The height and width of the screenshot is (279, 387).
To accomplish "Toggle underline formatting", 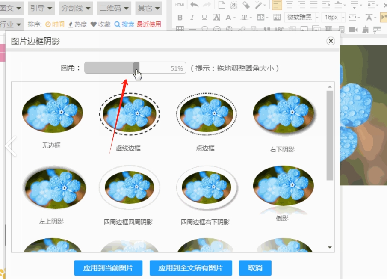I will tap(204, 17).
